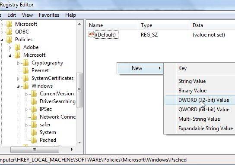Click the tree pane scroll up arrow
This screenshot has width=235, height=165.
pos(79,24)
